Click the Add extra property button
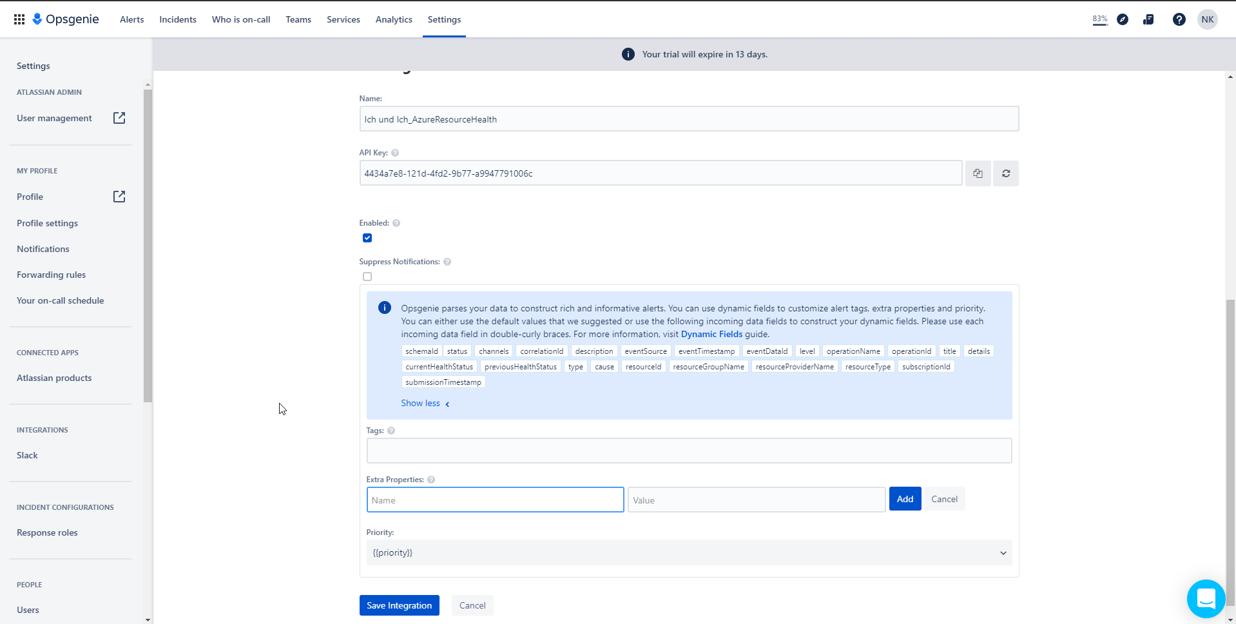The width and height of the screenshot is (1236, 624). point(905,499)
